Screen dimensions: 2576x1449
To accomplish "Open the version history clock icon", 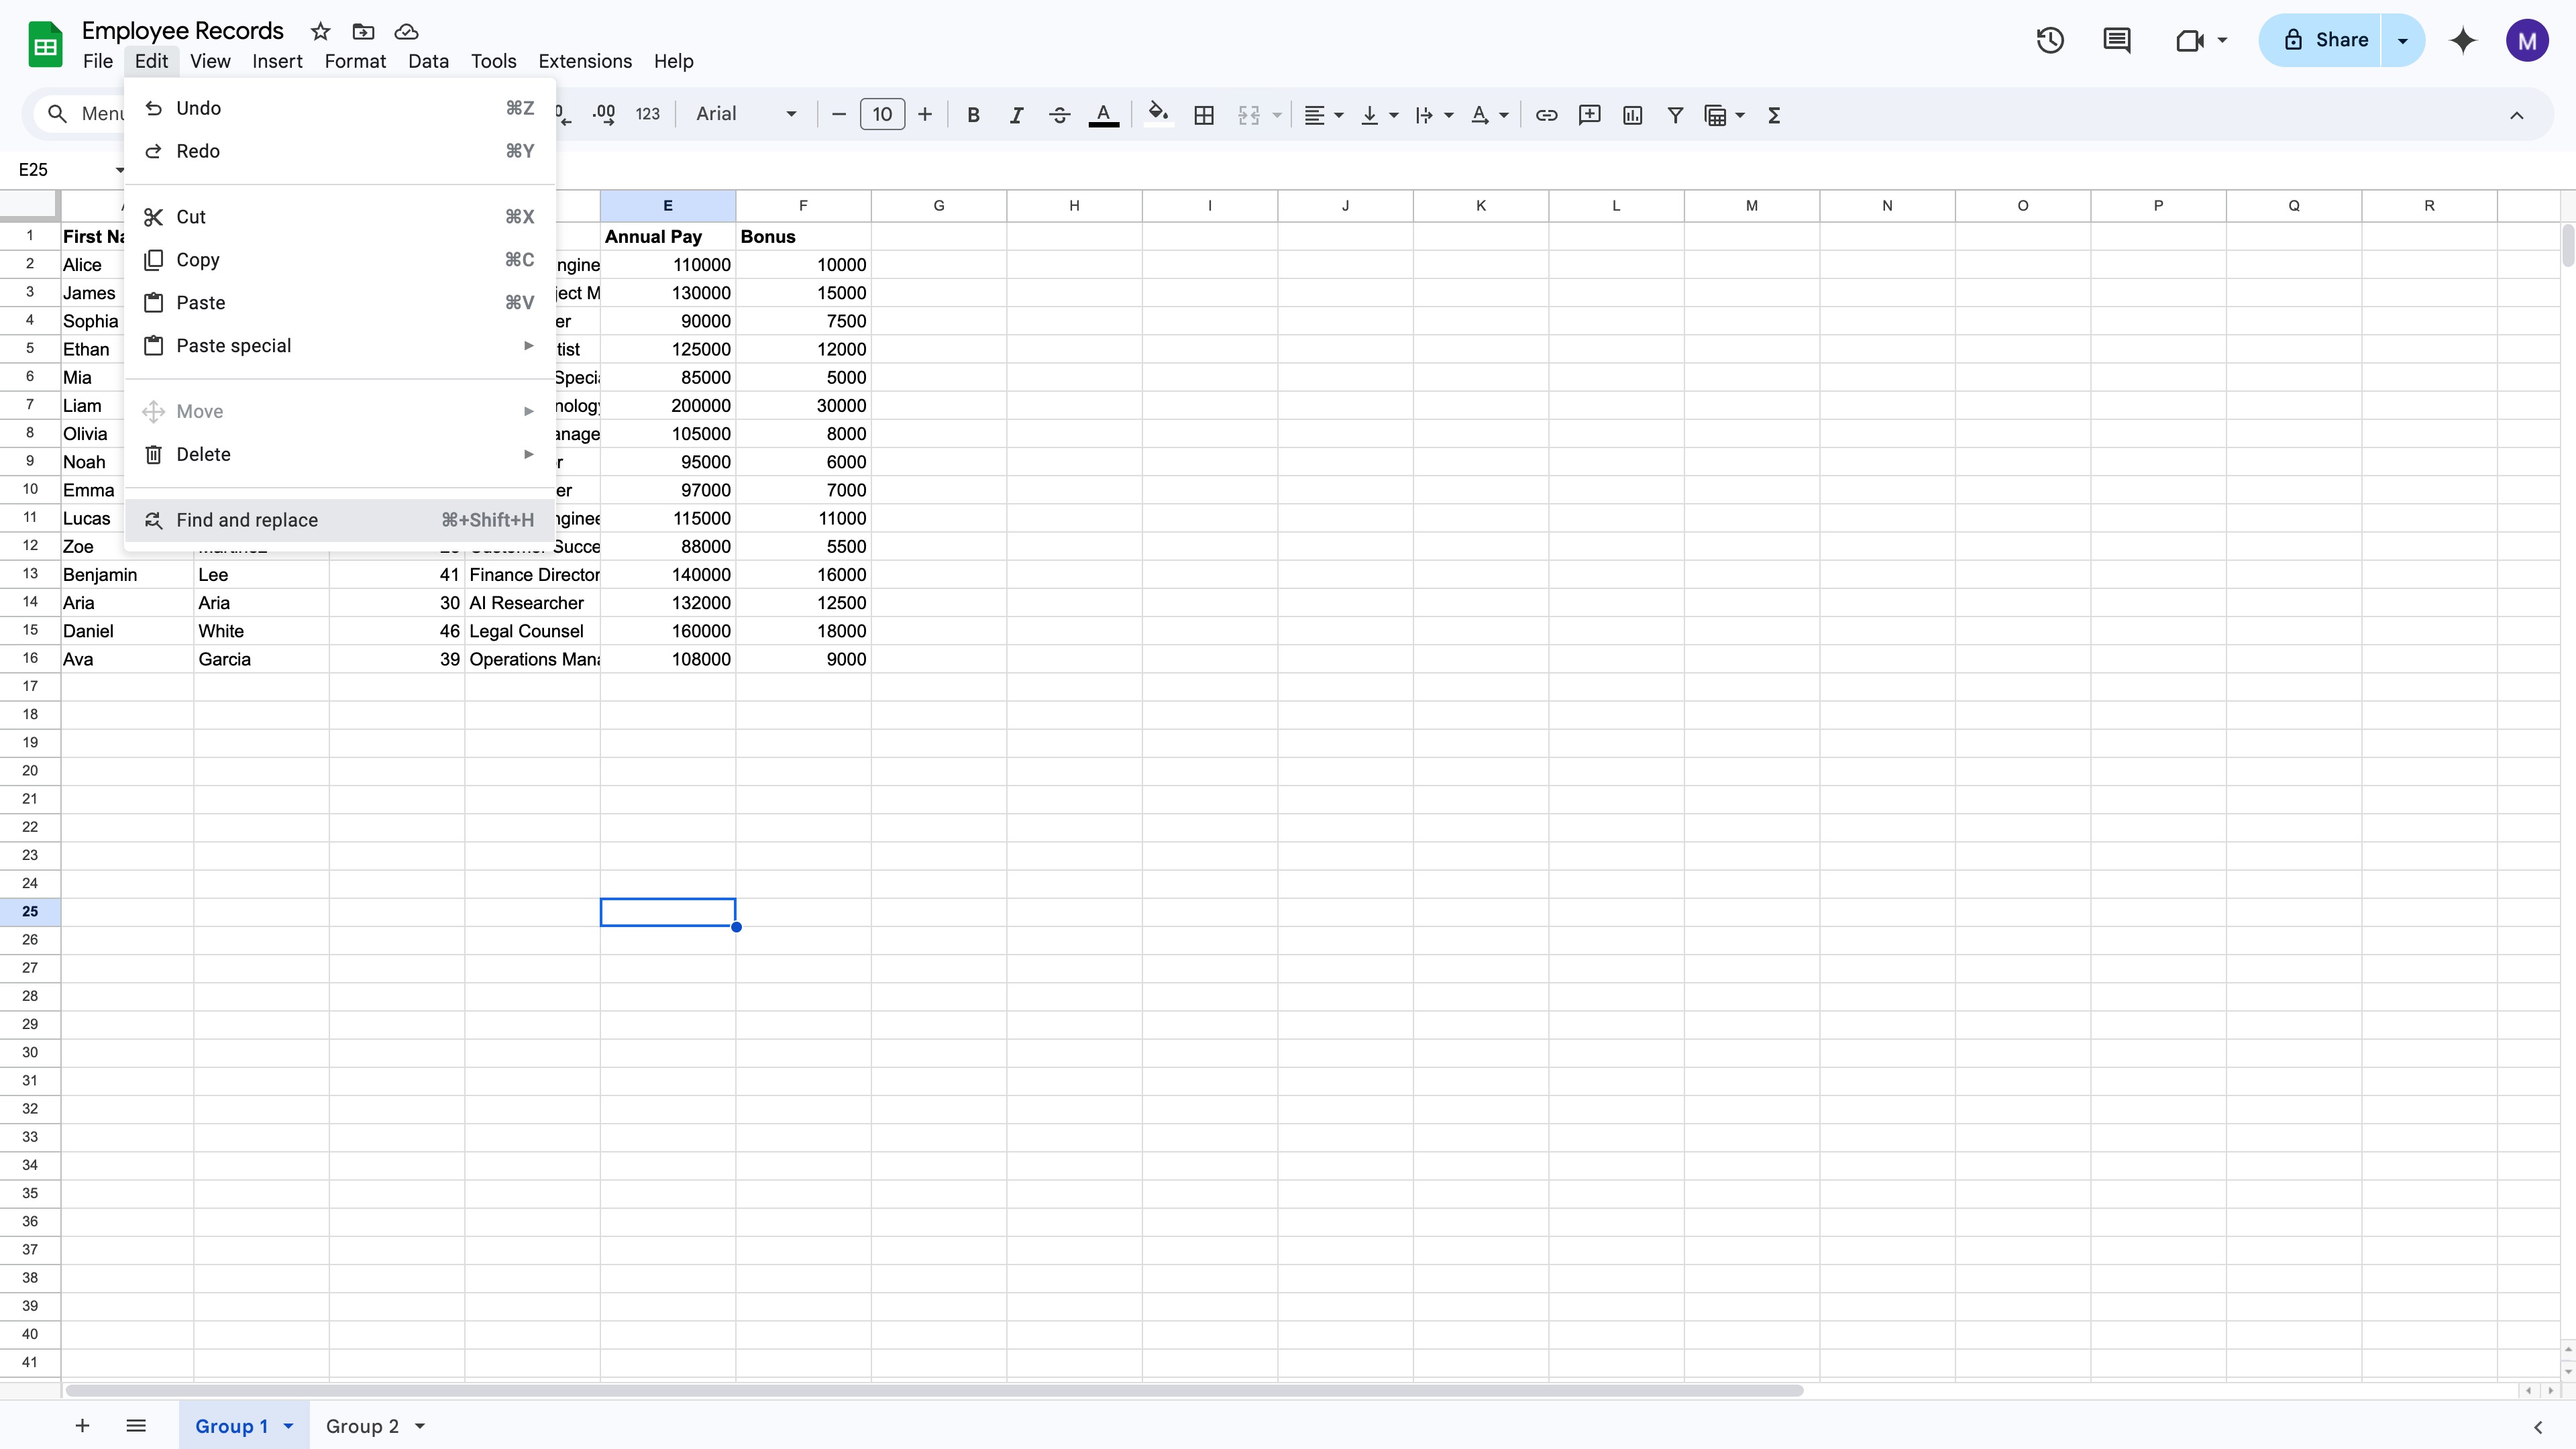I will 2050,40.
